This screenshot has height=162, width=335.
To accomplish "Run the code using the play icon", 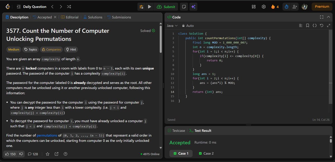I will click(x=150, y=6).
